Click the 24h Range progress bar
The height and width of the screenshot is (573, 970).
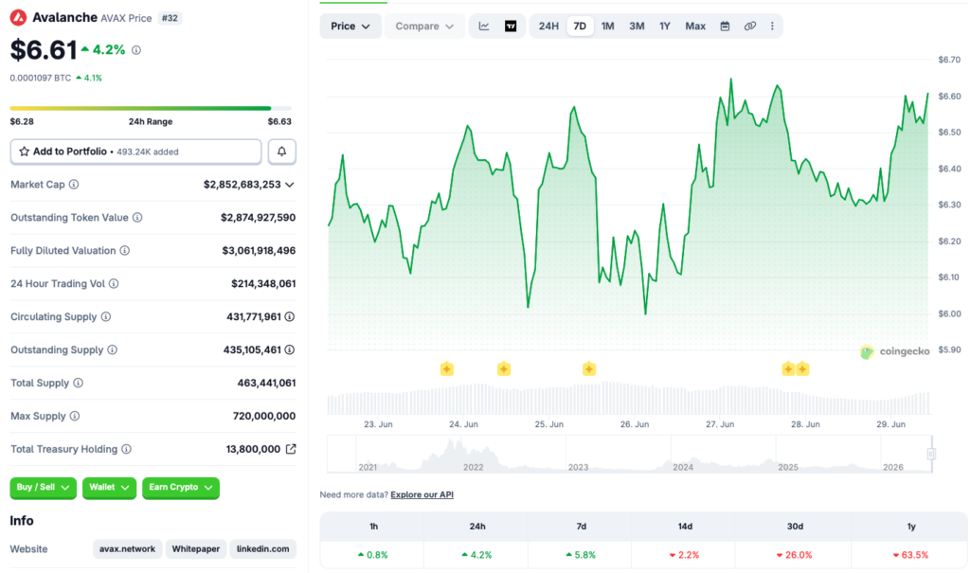[151, 108]
